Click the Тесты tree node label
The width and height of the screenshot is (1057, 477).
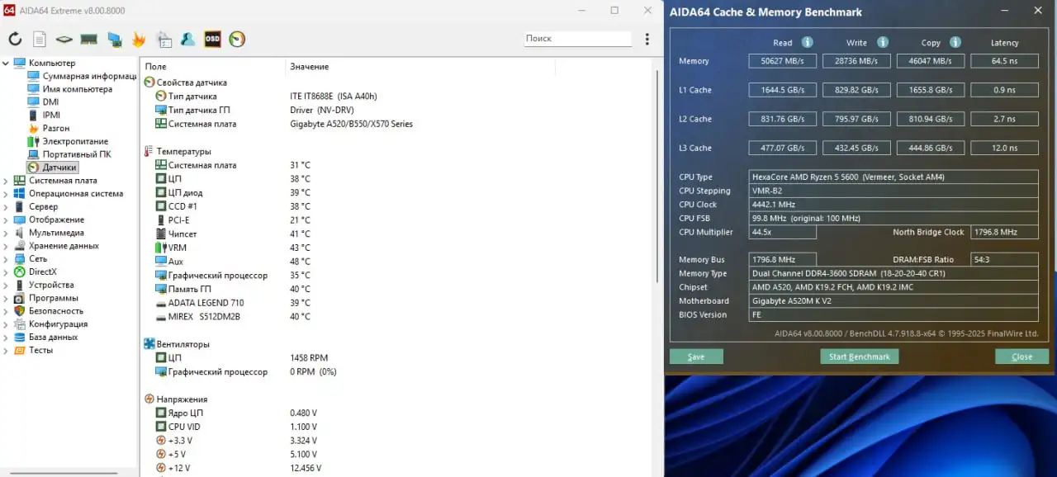coord(40,350)
